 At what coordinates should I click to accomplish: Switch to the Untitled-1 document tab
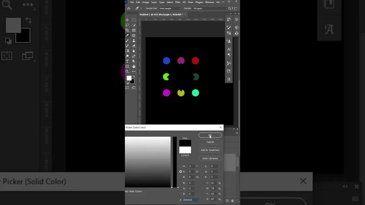coord(161,15)
